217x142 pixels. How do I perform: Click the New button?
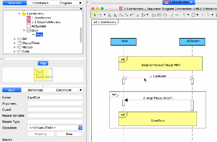pyautogui.click(x=69, y=134)
